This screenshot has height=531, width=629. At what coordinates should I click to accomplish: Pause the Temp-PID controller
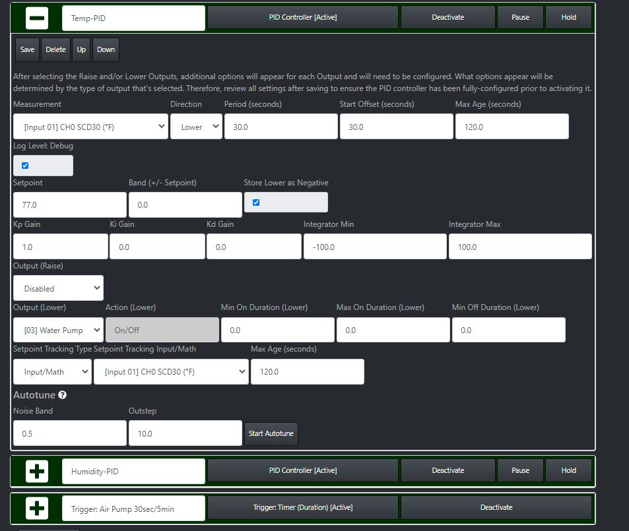pos(520,17)
